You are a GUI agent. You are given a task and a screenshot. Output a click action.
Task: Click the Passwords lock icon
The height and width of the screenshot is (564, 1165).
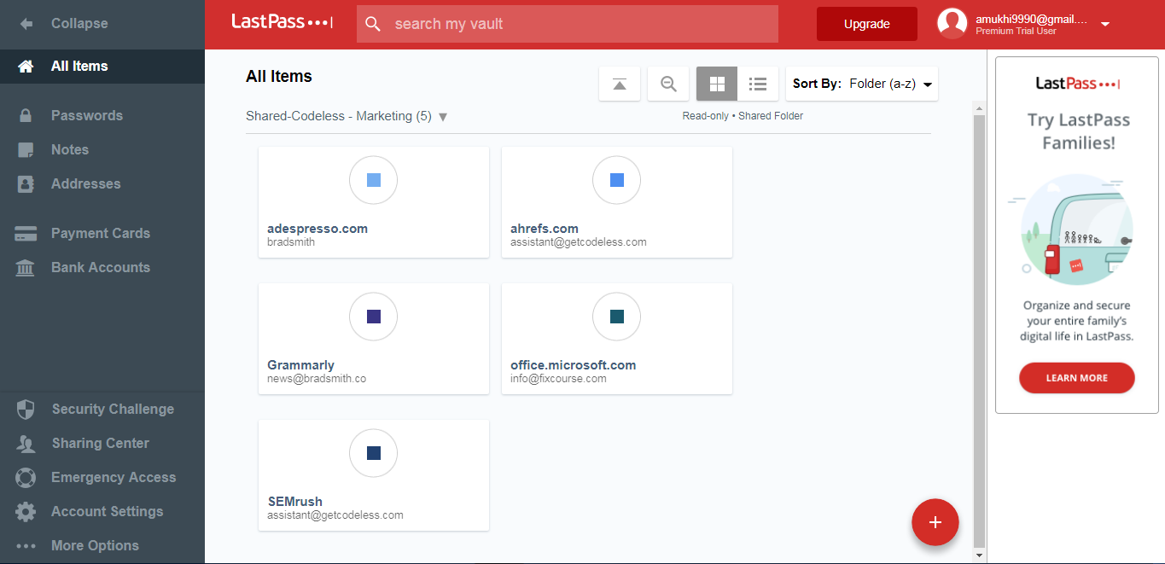tap(26, 116)
